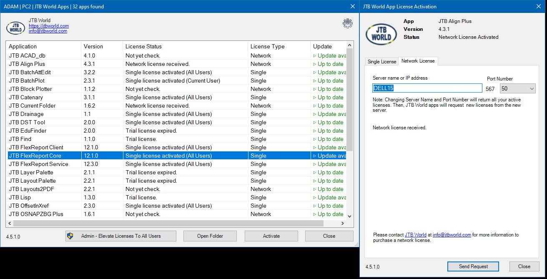Open the Port Number dropdown
Screen dimensions: 547x279
click(517, 88)
